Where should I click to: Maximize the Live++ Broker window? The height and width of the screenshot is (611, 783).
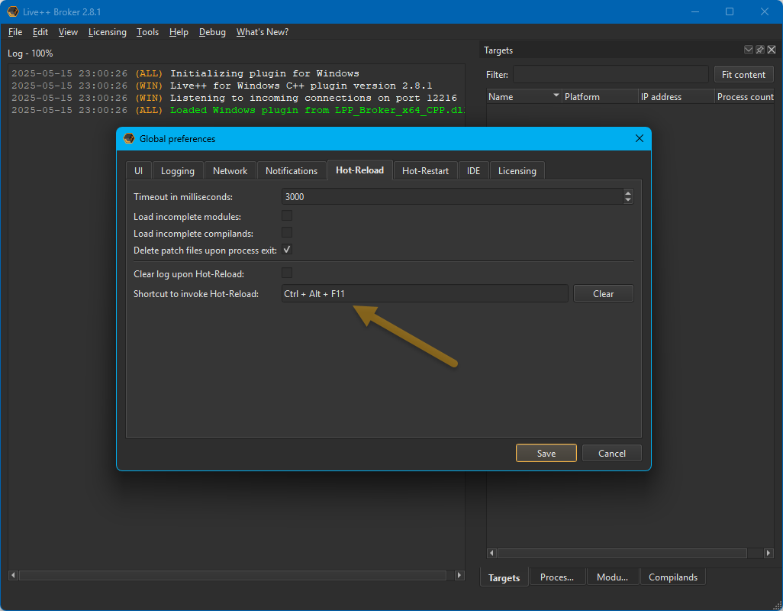pos(729,11)
